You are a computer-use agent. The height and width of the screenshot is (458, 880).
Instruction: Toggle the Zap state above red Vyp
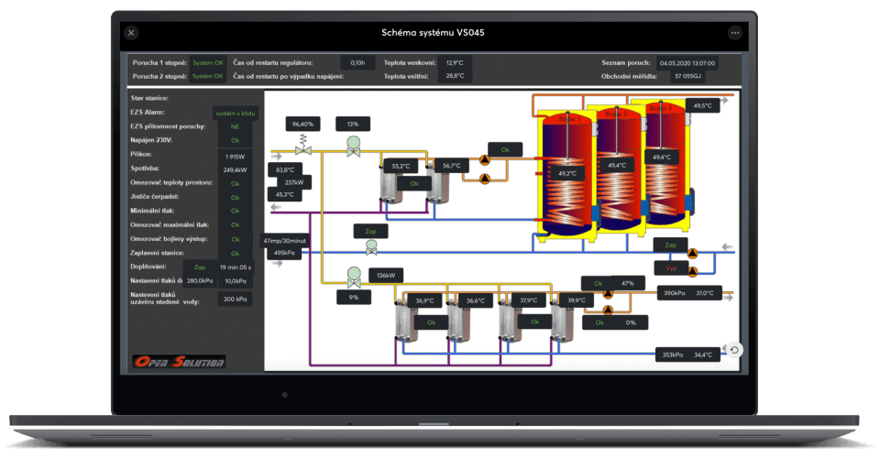pos(670,245)
